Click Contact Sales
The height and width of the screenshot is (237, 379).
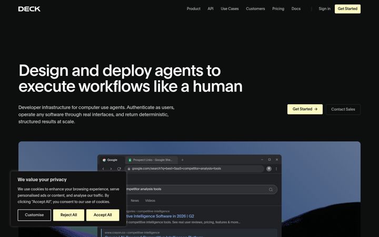click(343, 110)
